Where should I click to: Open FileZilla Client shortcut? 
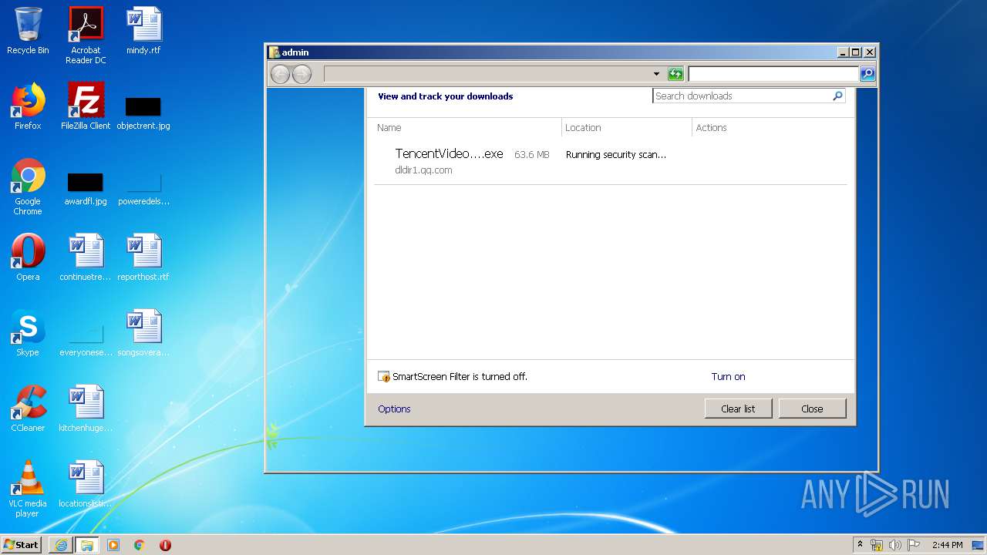86,106
